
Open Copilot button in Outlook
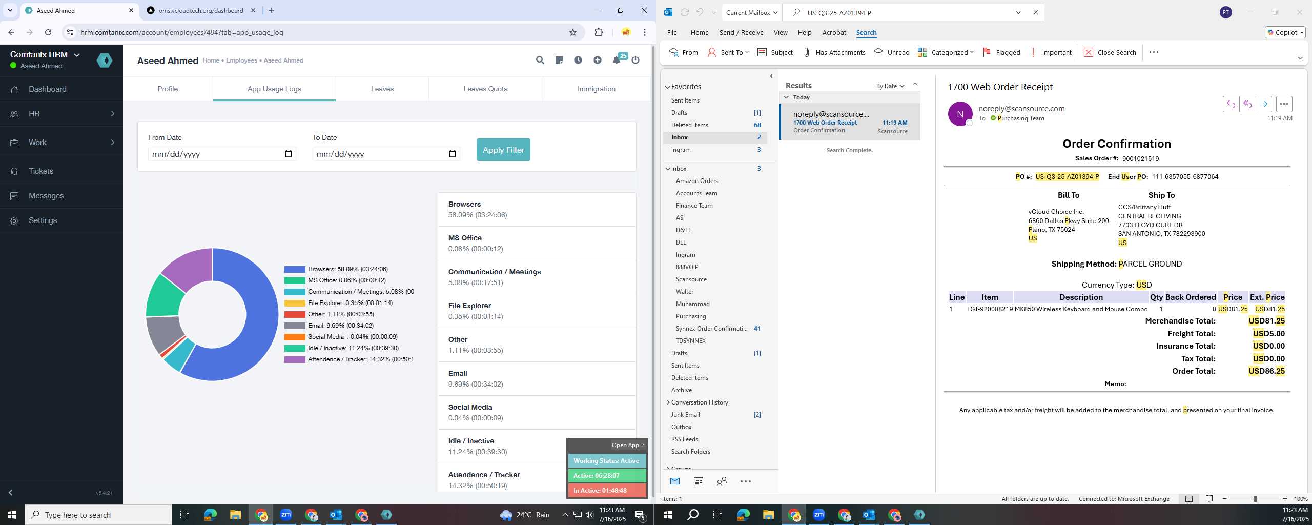click(1285, 32)
